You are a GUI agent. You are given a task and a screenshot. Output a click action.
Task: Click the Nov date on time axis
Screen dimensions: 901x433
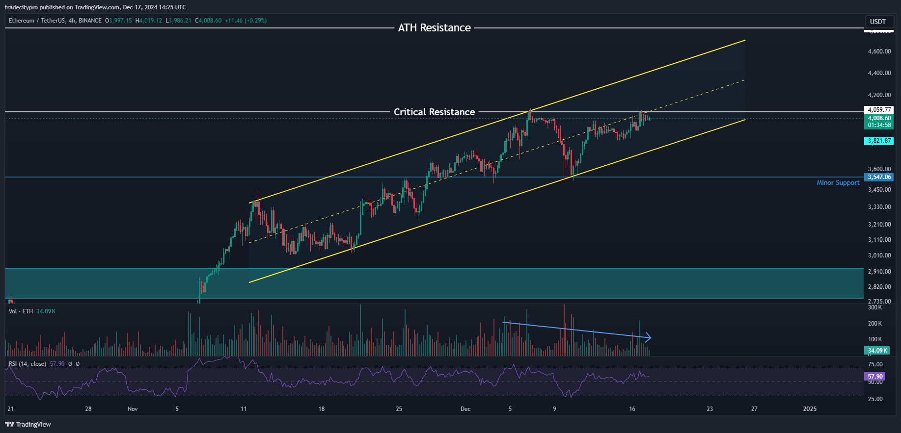pos(133,409)
